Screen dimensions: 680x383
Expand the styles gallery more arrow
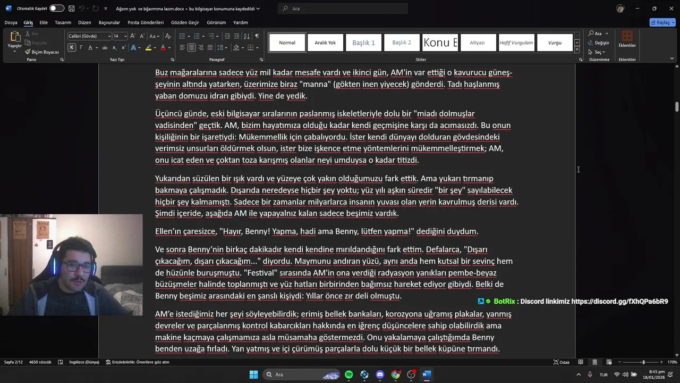click(577, 49)
